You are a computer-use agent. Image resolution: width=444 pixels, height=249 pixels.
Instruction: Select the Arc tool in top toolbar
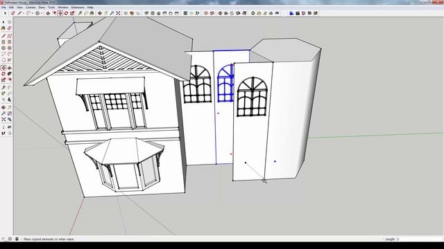tap(28, 13)
